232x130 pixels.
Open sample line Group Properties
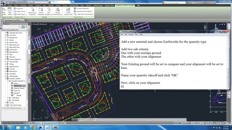(41, 12)
